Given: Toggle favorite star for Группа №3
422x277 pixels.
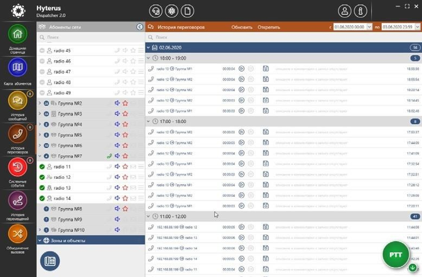Looking at the screenshot, I should pyautogui.click(x=125, y=114).
